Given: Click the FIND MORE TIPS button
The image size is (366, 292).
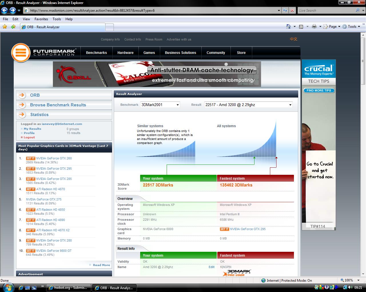Looking at the screenshot, I should click(x=319, y=90).
